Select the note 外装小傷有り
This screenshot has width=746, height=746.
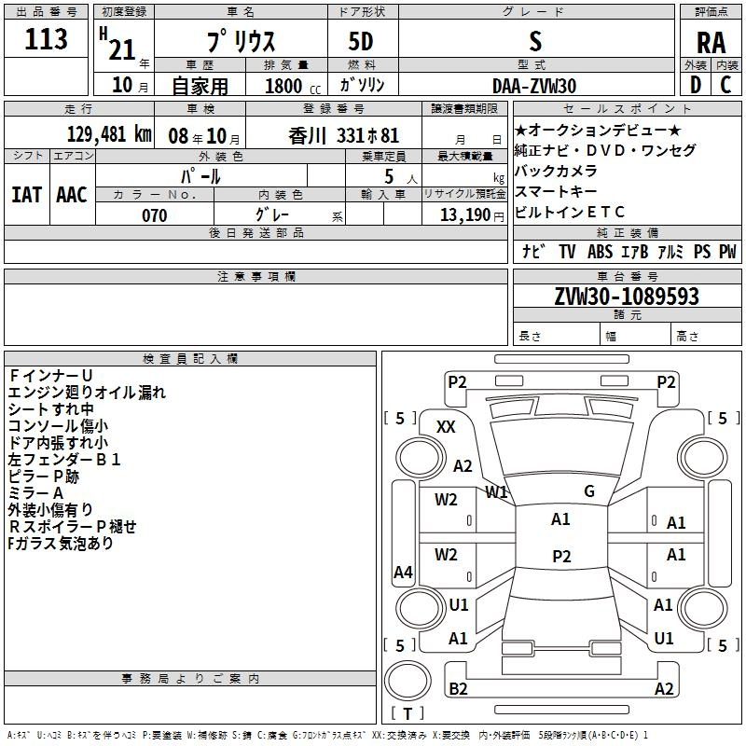click(x=50, y=509)
